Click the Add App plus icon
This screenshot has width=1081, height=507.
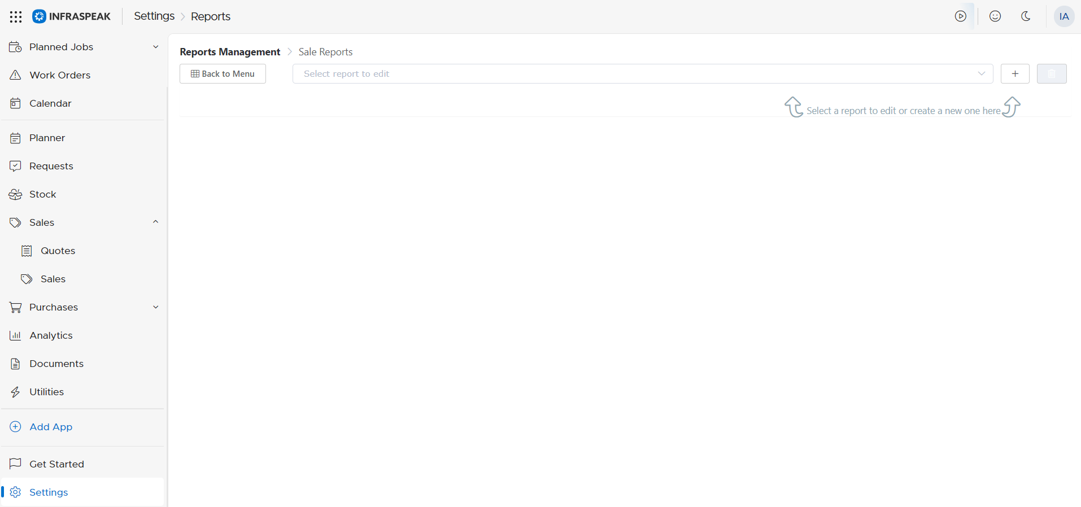[15, 427]
